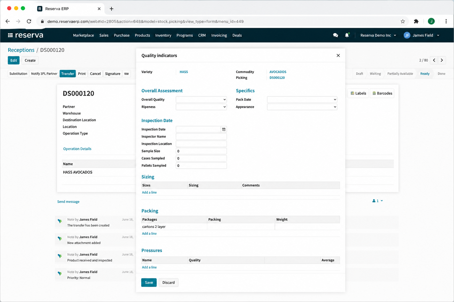
Task: Click avatar on 'Product received and inspected' note
Action: [60, 256]
